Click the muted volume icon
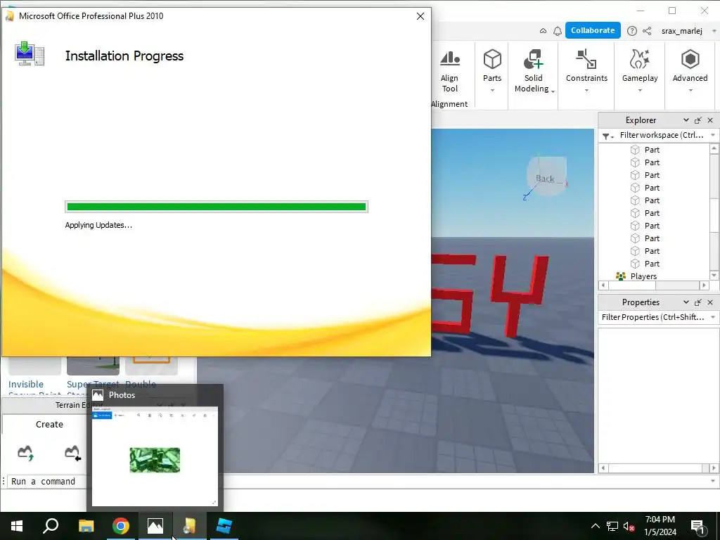The image size is (720, 540). tap(629, 526)
